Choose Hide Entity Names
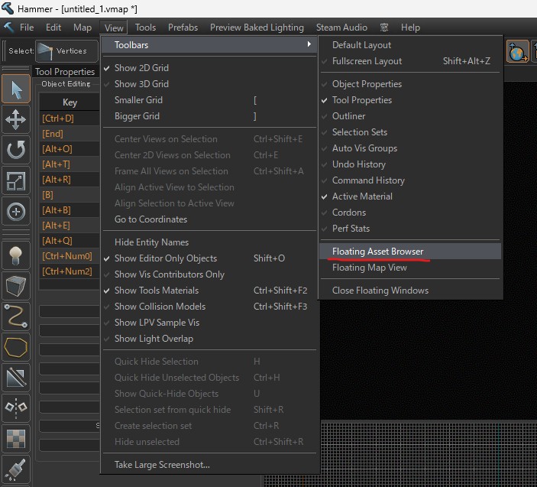 [x=209, y=242]
